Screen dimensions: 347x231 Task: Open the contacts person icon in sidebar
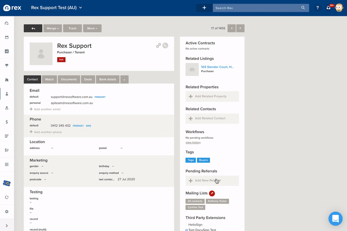[7, 94]
